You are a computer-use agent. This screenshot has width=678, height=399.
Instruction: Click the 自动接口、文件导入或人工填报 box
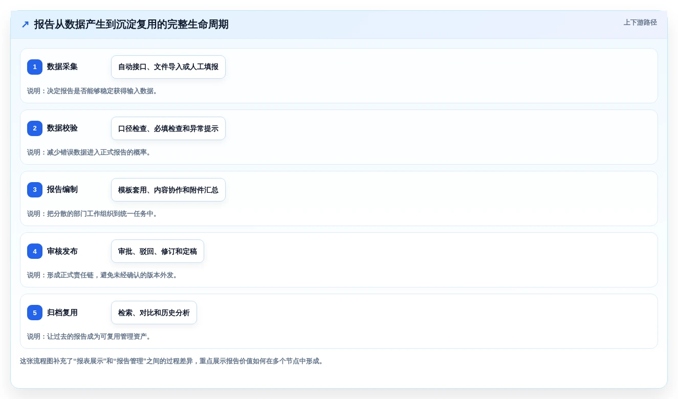click(168, 67)
